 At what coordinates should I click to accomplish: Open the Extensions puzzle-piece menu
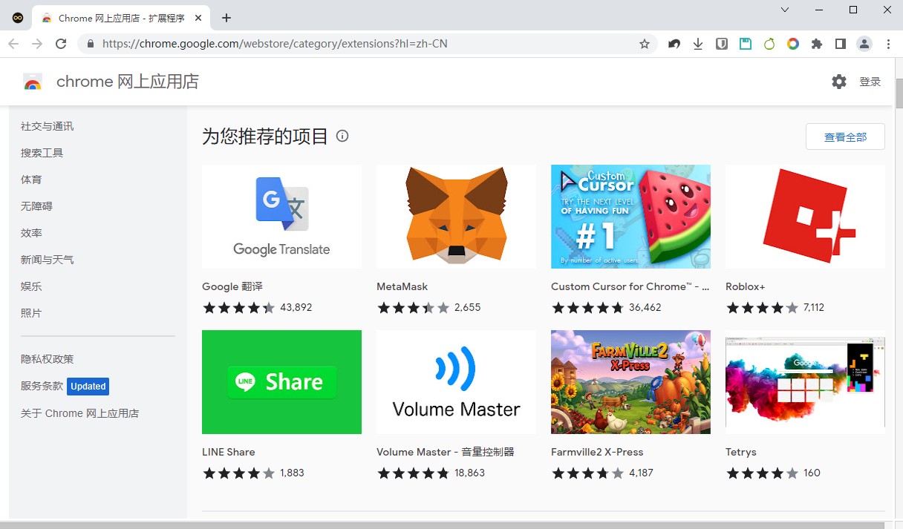[817, 44]
